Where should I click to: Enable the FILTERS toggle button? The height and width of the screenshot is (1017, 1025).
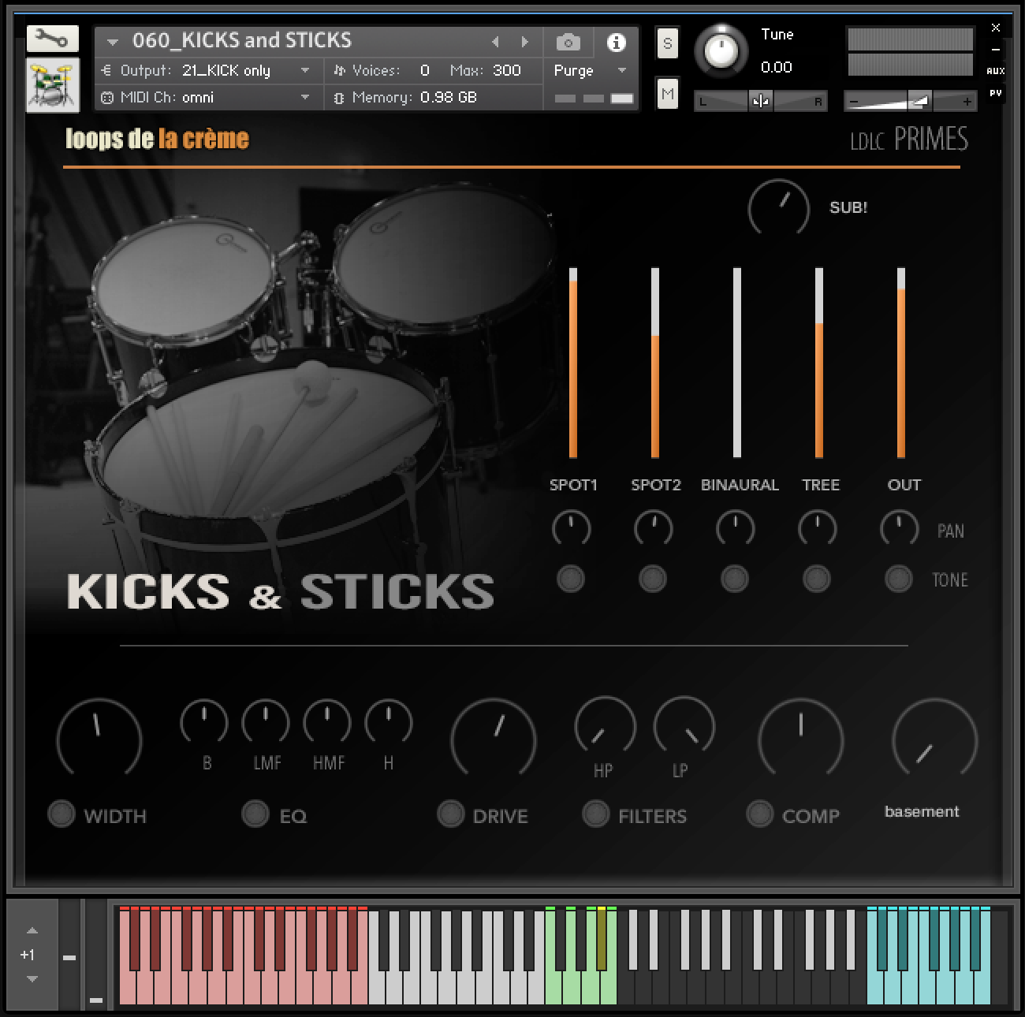coord(596,814)
